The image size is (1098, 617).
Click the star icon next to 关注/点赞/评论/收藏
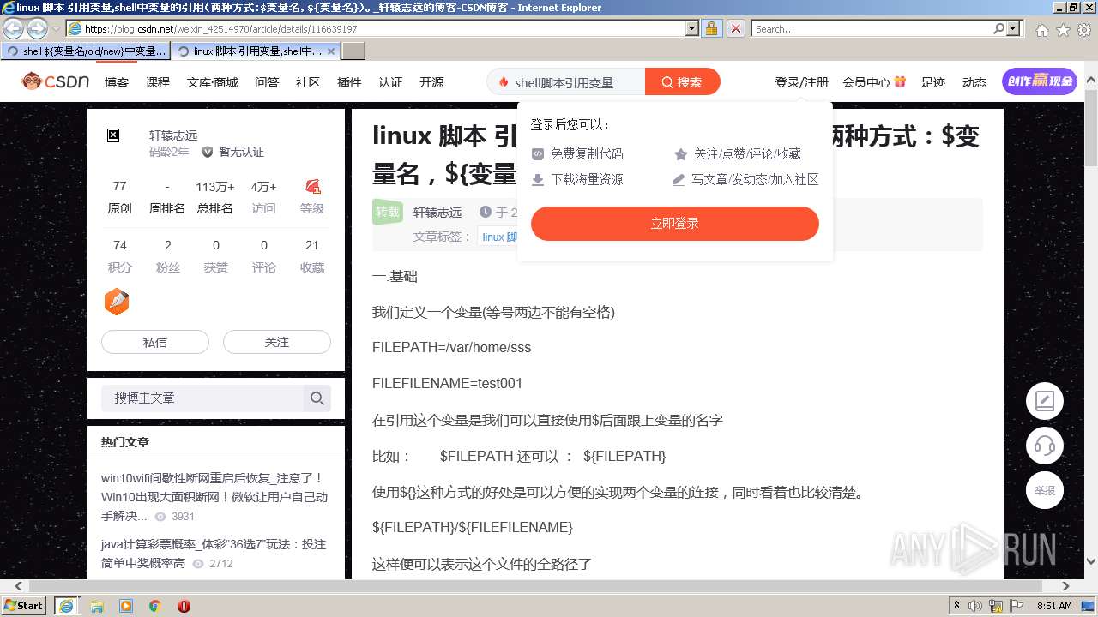681,154
